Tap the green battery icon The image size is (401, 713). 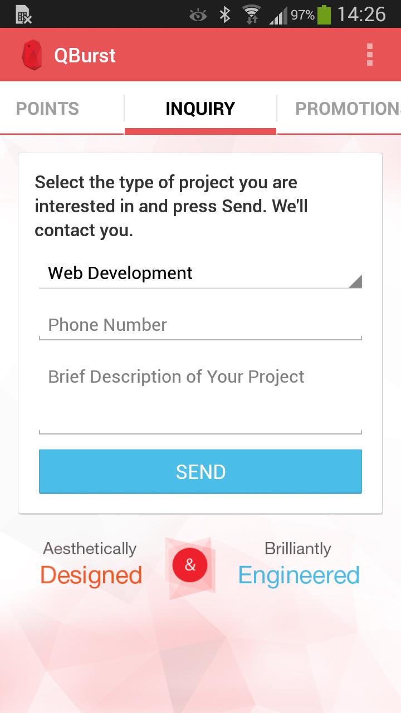(x=325, y=14)
